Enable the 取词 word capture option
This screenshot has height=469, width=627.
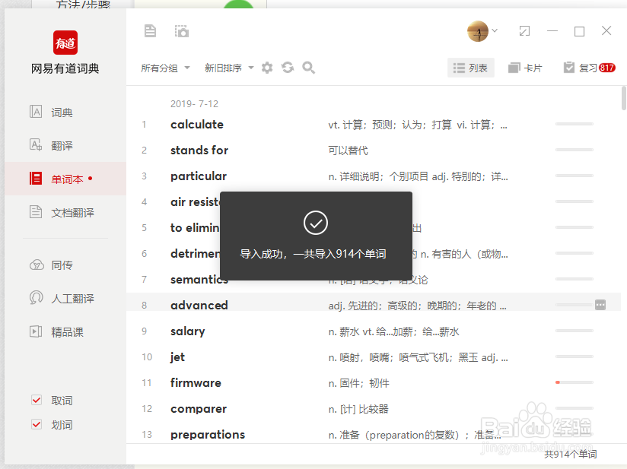[35, 400]
